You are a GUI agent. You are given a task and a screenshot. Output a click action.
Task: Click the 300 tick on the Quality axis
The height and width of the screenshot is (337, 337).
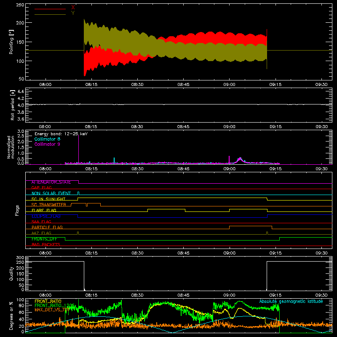[x=20, y=258]
